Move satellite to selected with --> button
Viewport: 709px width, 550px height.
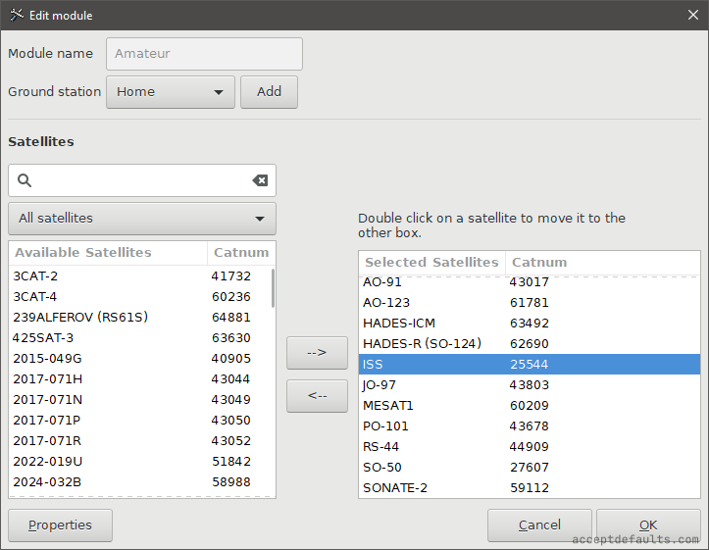coord(317,353)
